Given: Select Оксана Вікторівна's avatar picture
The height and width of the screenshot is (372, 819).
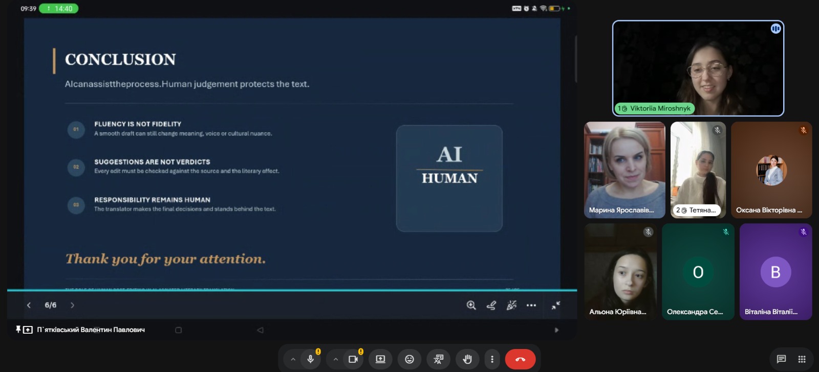Looking at the screenshot, I should pyautogui.click(x=771, y=170).
